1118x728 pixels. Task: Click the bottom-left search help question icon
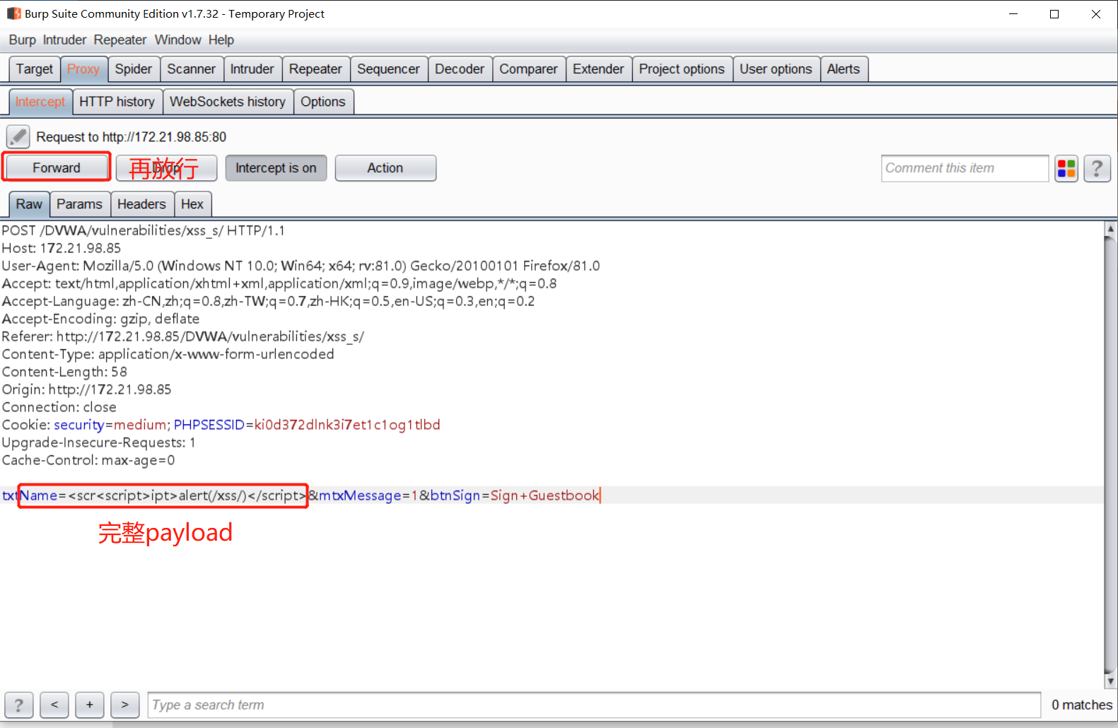click(x=19, y=705)
